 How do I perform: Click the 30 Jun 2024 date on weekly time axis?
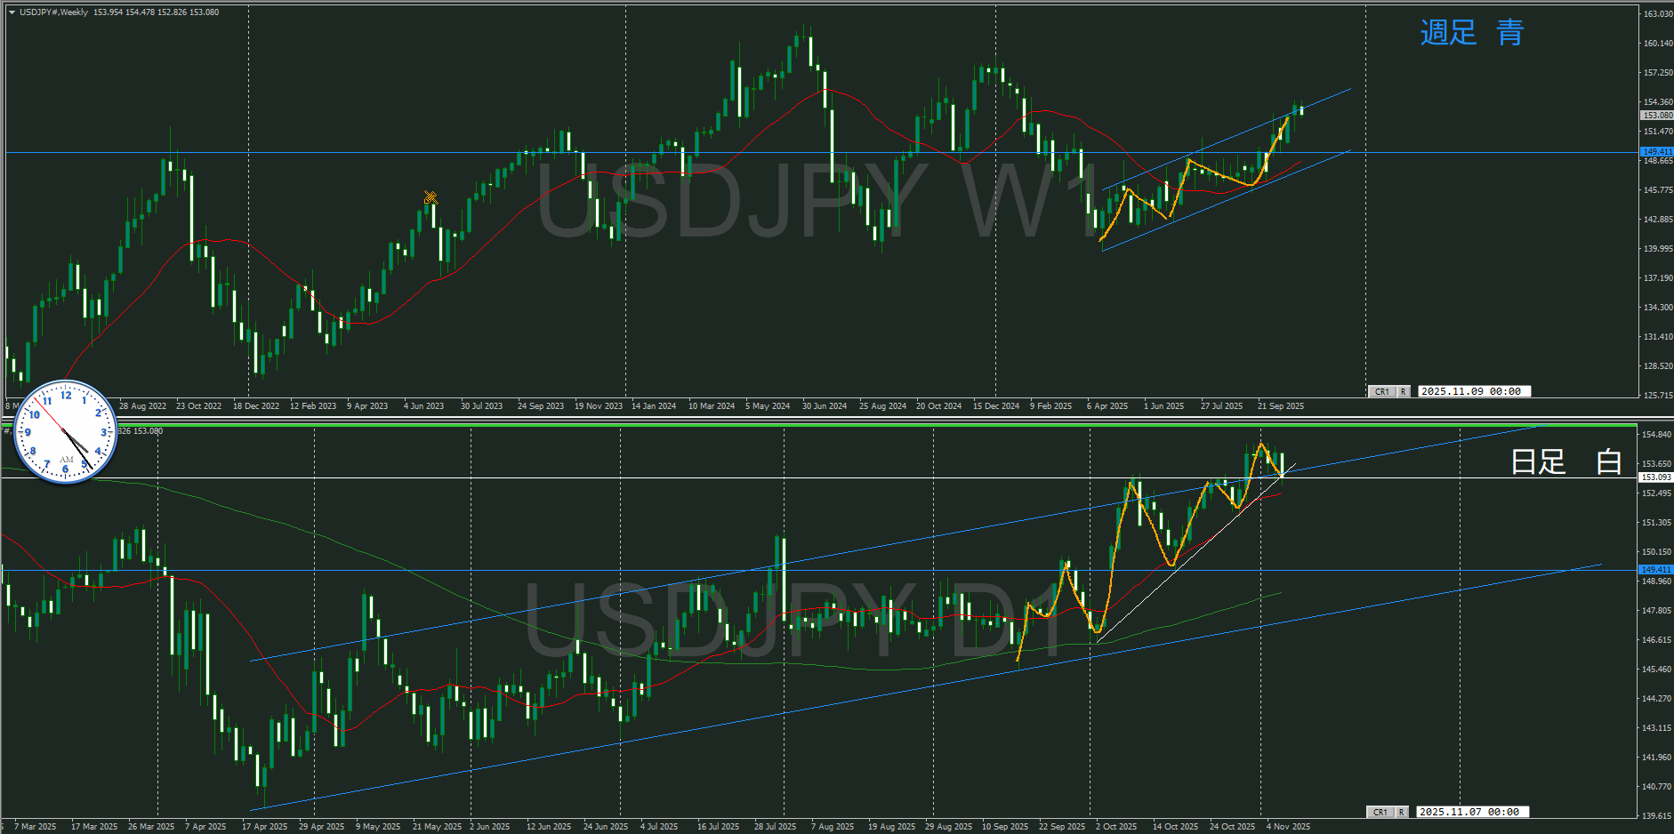coord(824,406)
